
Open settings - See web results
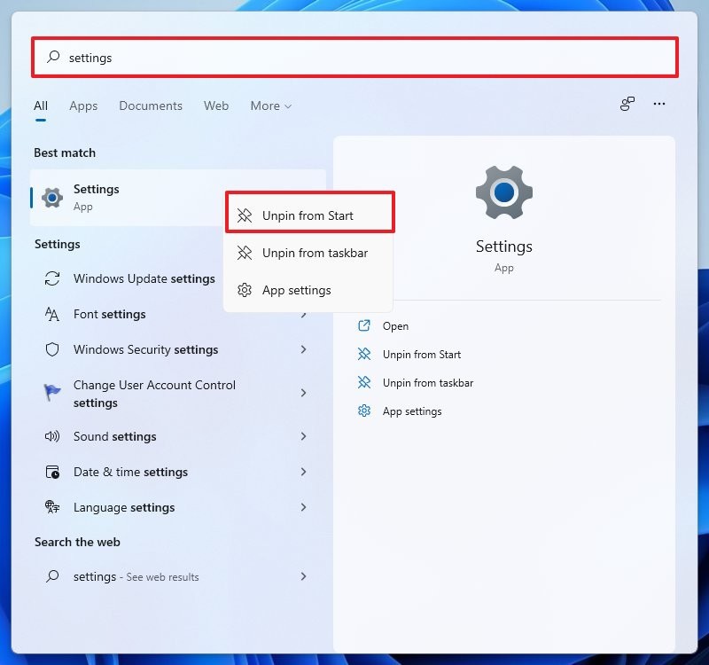click(178, 576)
